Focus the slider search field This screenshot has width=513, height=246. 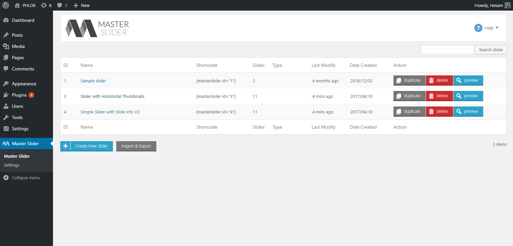coord(447,50)
